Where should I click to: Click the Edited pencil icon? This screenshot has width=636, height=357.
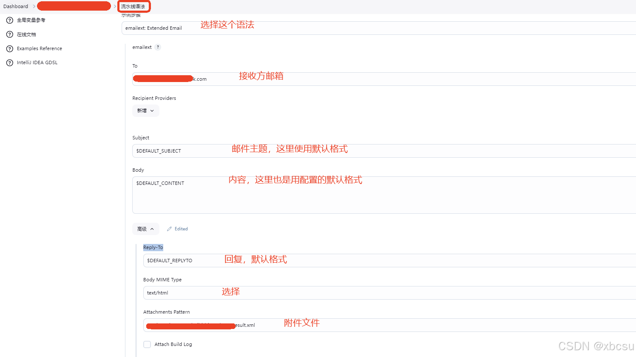point(169,229)
